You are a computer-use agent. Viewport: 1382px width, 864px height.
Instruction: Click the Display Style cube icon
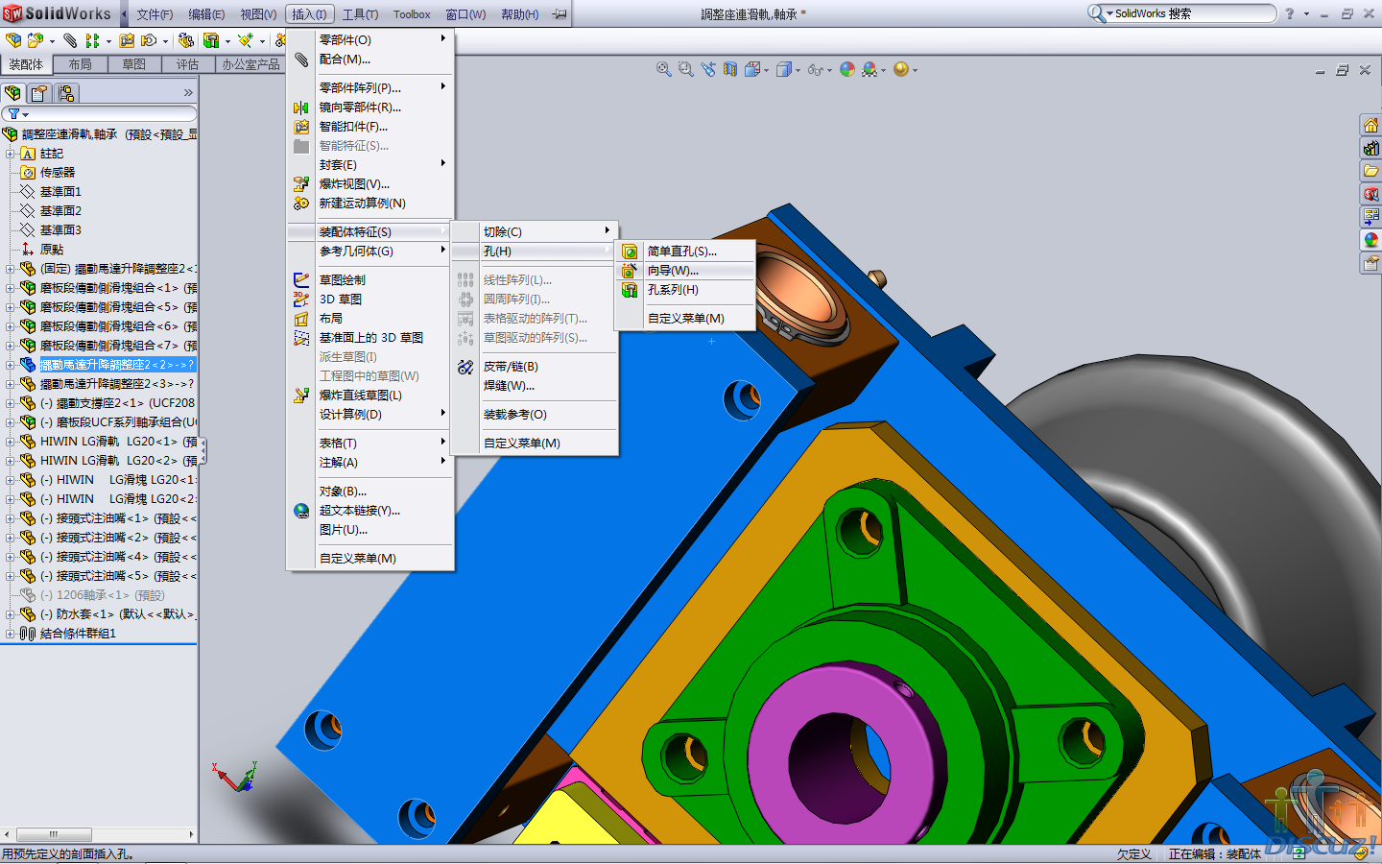coord(784,69)
